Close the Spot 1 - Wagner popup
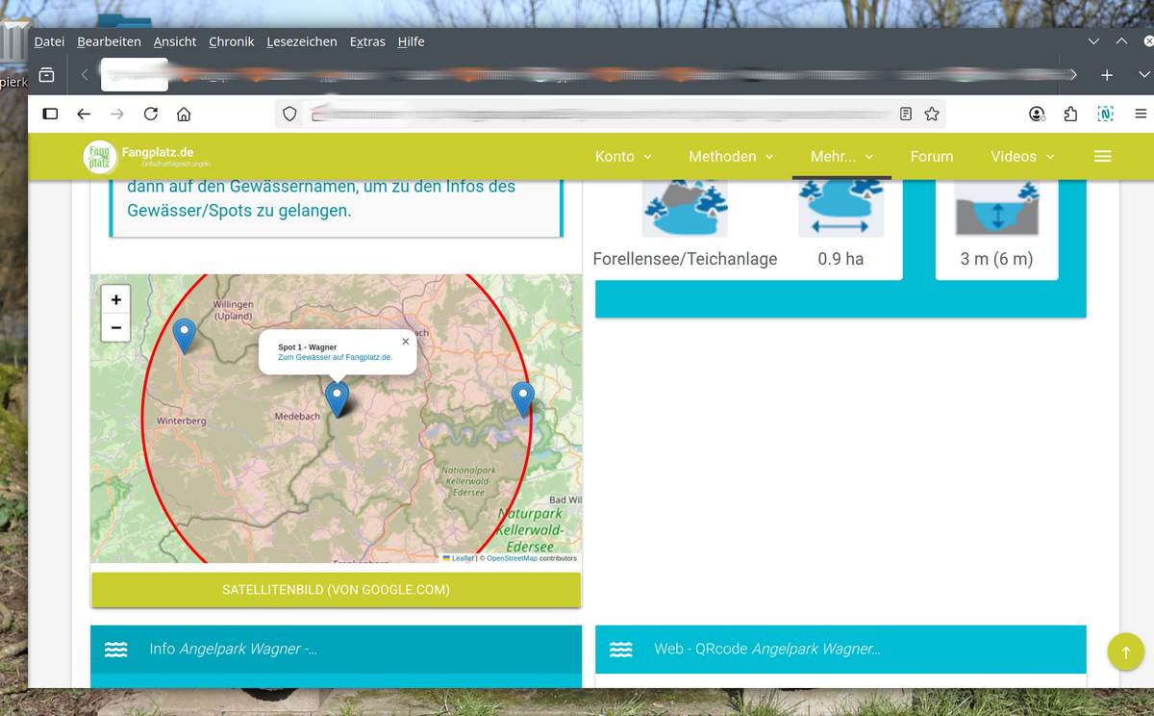This screenshot has height=716, width=1154. 405,341
